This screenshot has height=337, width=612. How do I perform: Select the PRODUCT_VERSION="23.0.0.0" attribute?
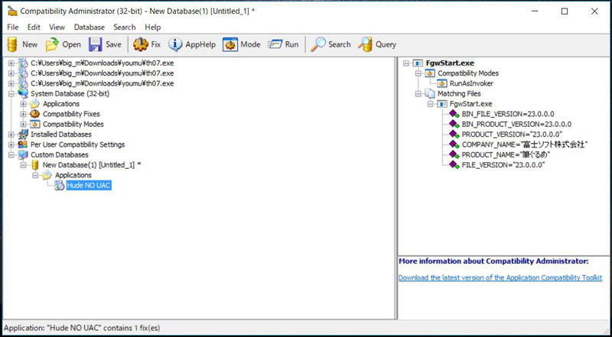click(512, 134)
